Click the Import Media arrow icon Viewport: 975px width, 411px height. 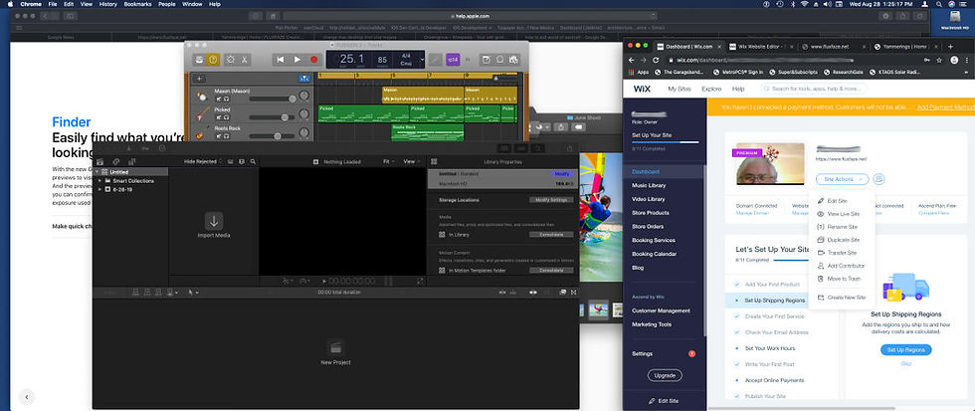click(x=214, y=220)
